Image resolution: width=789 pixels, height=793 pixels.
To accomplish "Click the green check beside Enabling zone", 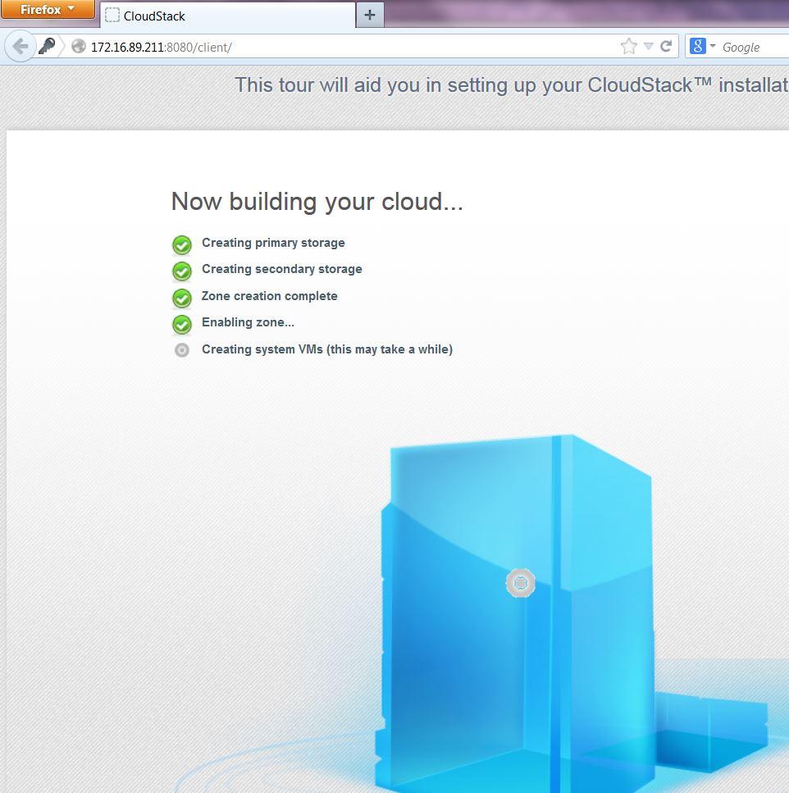I will [182, 325].
